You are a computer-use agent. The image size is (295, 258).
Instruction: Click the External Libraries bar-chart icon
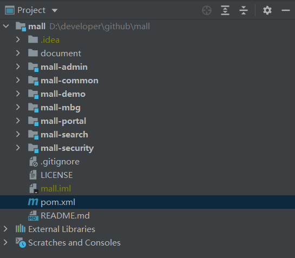coord(21,229)
